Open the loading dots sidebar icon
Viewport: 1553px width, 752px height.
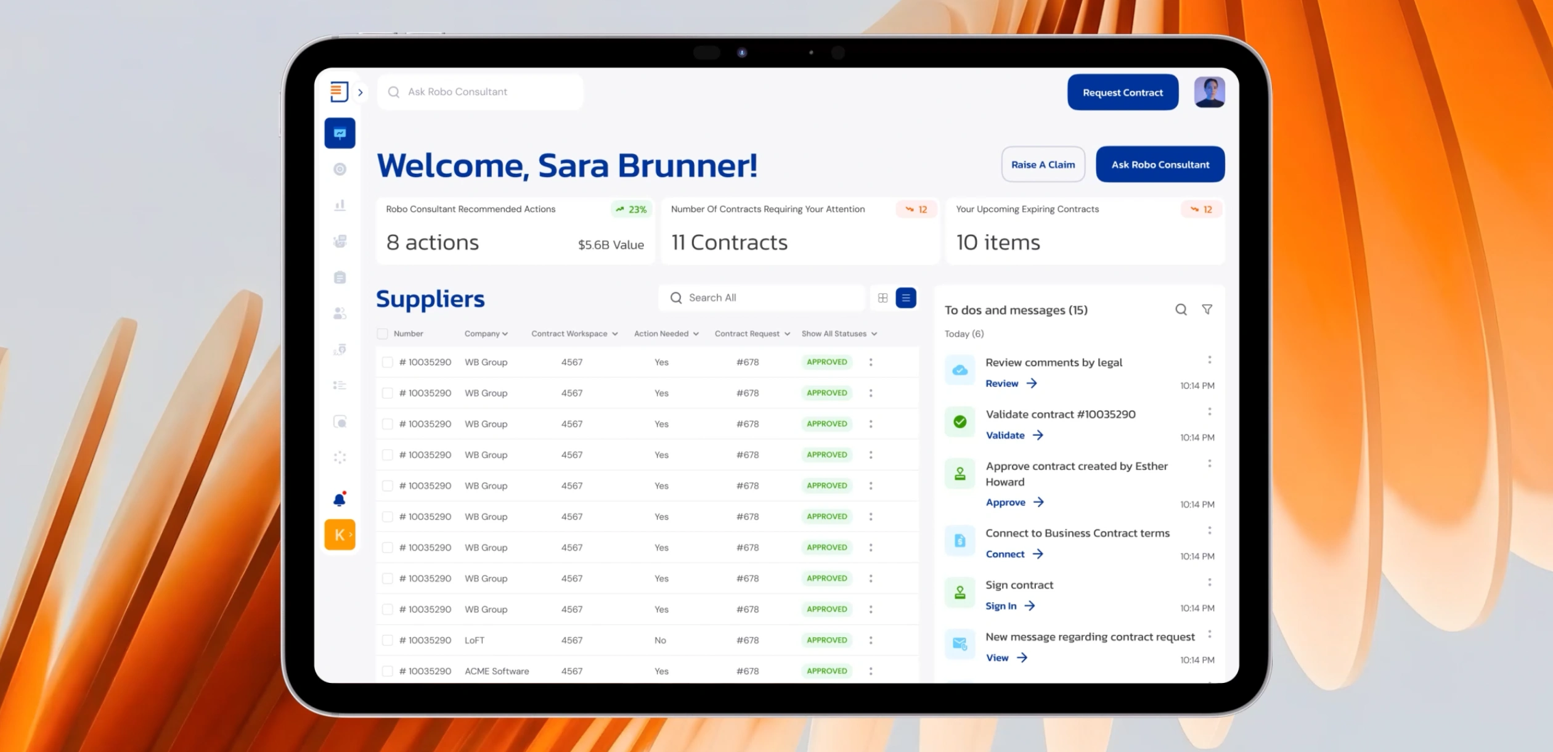click(340, 457)
